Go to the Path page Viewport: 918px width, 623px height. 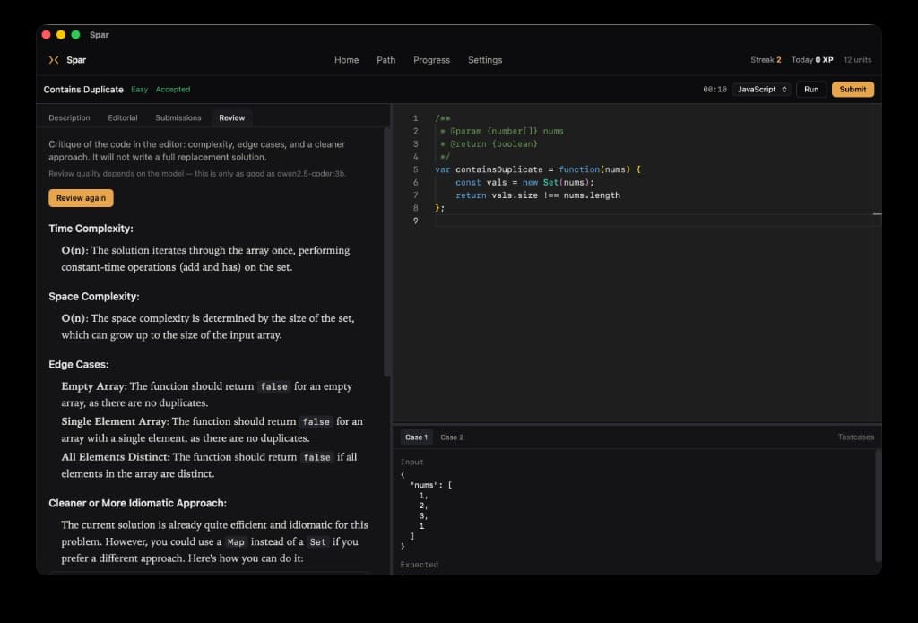pyautogui.click(x=385, y=60)
